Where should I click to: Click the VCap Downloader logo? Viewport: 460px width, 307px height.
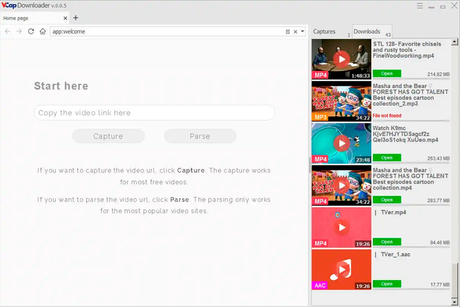pyautogui.click(x=34, y=5)
